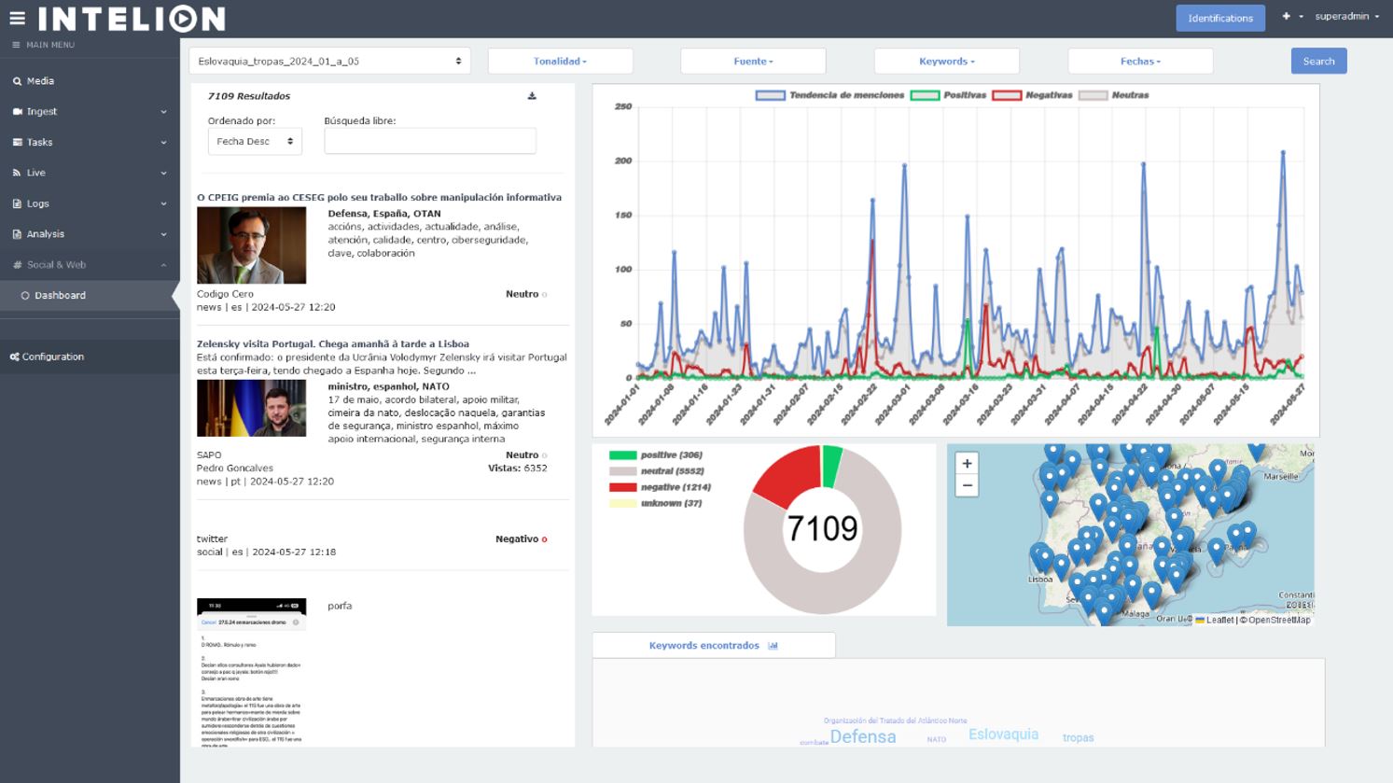Click the Search button
The height and width of the screenshot is (783, 1393).
(1318, 62)
